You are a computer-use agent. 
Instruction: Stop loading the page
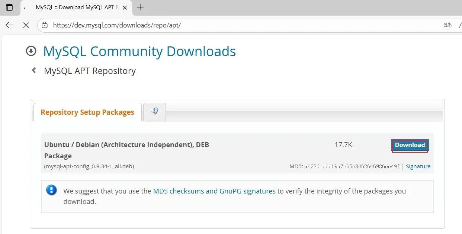[x=26, y=25]
